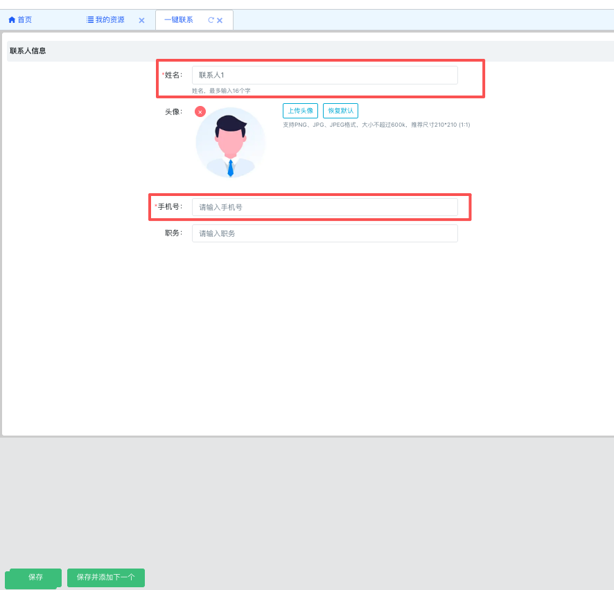This screenshot has width=614, height=590.
Task: Open the 我的资源 tab
Action: [x=109, y=20]
